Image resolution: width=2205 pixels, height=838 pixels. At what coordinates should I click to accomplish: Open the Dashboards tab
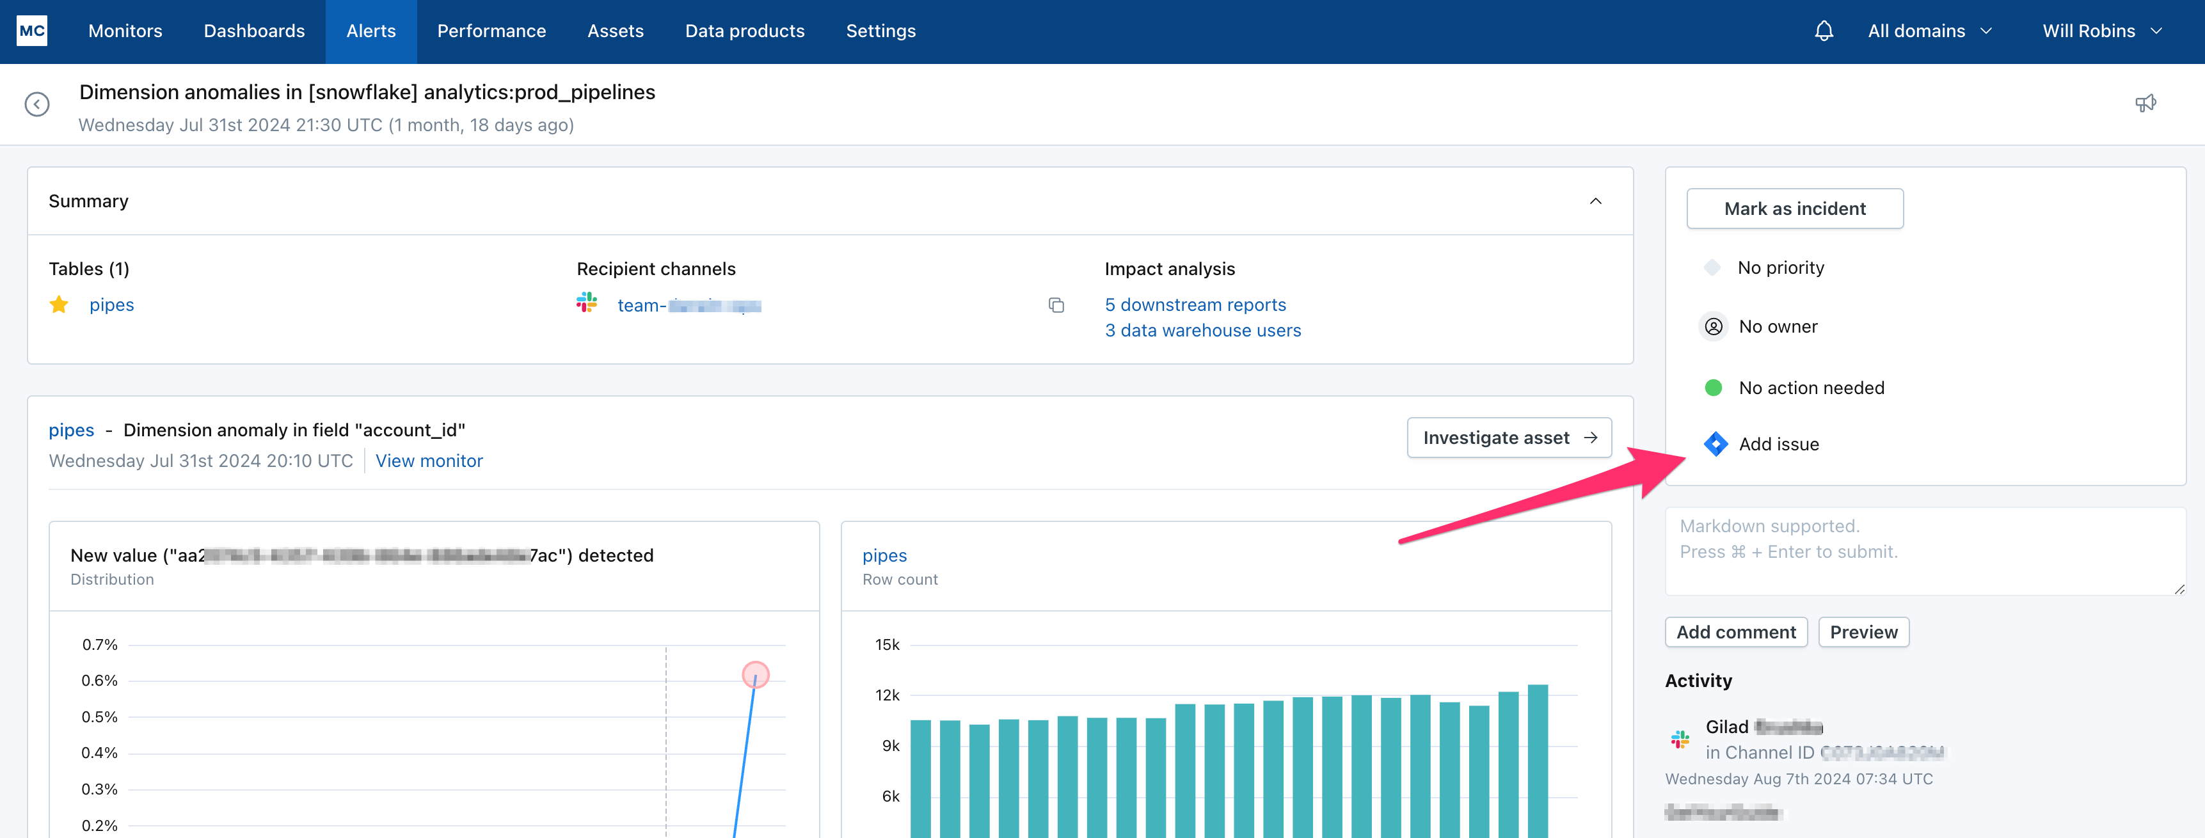(254, 32)
